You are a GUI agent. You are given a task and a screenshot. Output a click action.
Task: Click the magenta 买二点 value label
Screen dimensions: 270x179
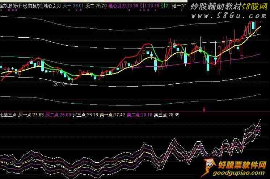click(x=58, y=115)
